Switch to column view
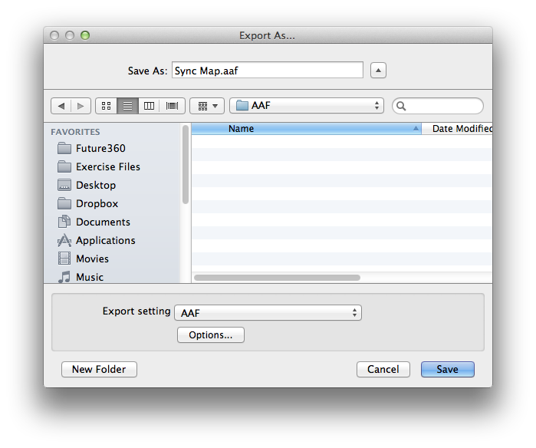The image size is (536, 448). [149, 106]
